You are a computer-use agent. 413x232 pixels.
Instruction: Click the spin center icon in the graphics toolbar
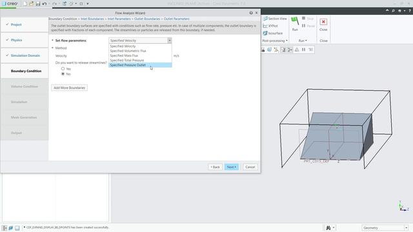[x=290, y=50]
